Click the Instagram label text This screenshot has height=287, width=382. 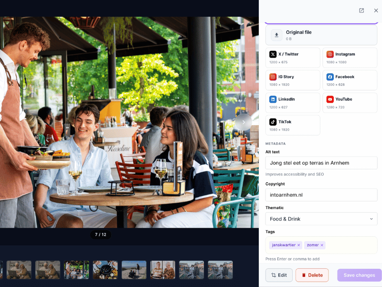345,54
